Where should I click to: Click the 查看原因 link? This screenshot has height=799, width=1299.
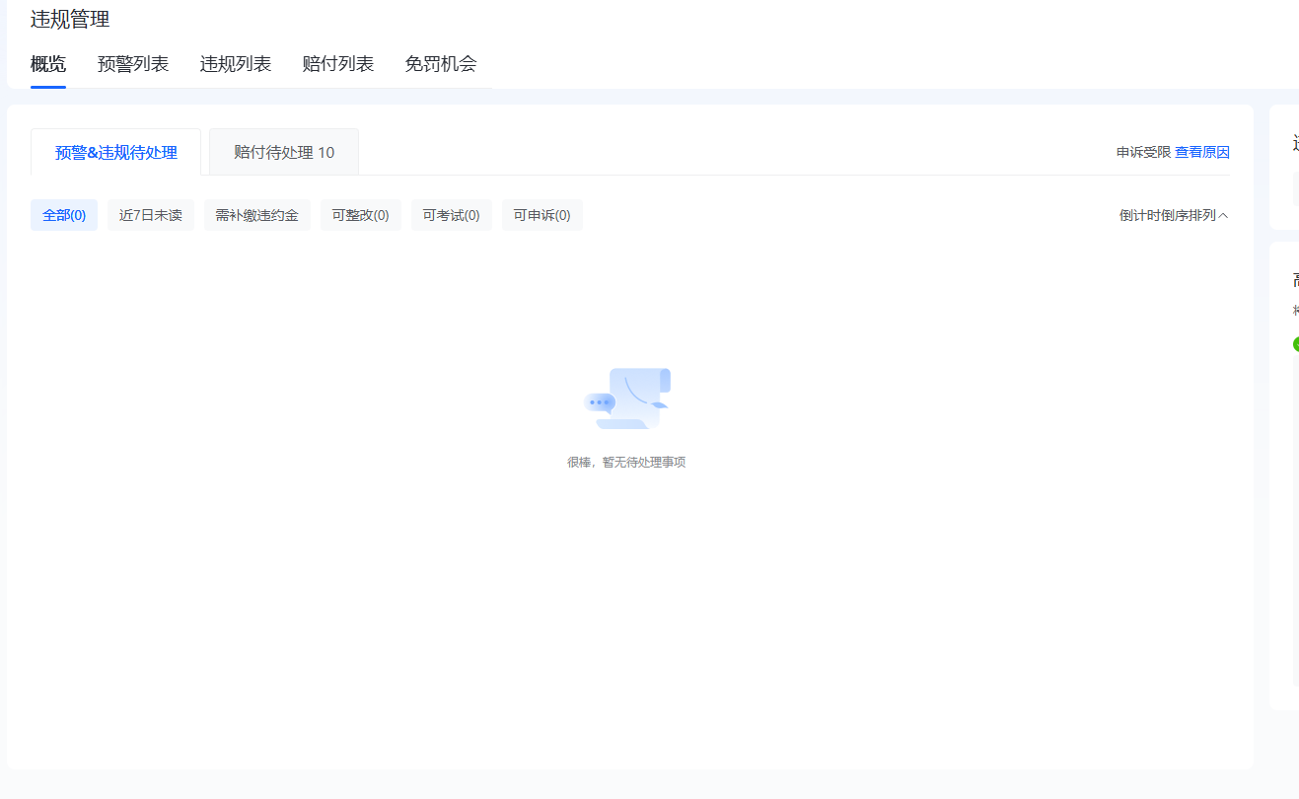(x=1201, y=152)
